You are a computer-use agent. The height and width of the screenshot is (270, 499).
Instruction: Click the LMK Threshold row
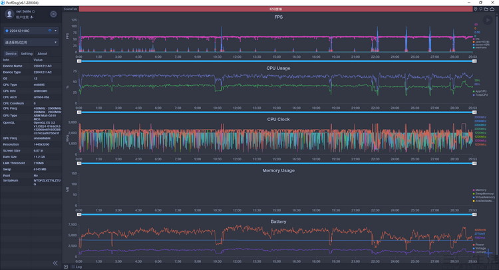coord(31,163)
